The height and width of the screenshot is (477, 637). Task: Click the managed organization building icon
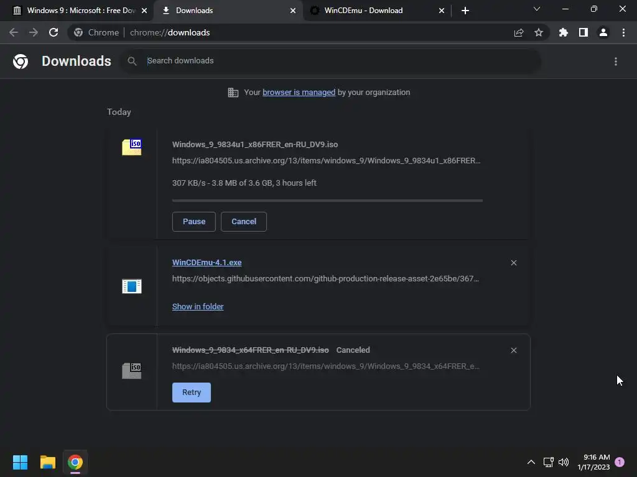point(233,93)
